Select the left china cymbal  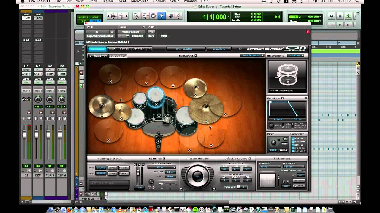(101, 106)
